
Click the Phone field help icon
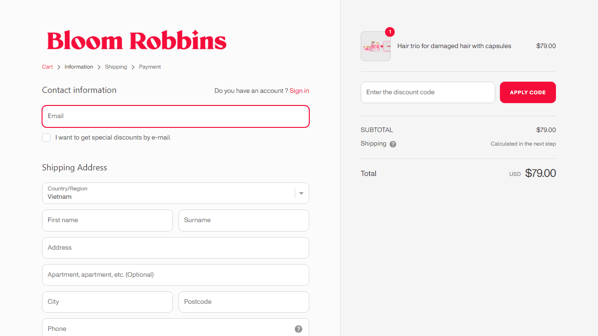pos(299,329)
